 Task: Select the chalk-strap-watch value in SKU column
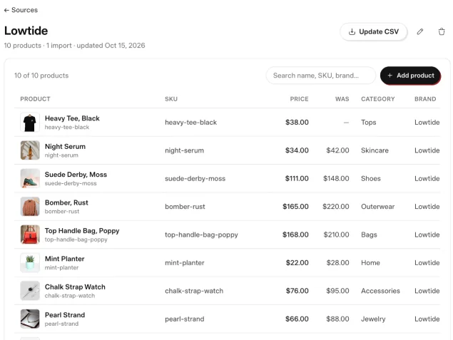[194, 291]
